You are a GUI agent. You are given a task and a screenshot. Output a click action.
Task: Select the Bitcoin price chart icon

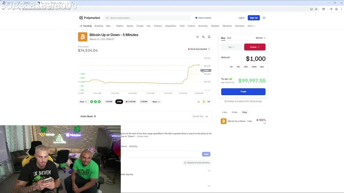tap(204, 102)
